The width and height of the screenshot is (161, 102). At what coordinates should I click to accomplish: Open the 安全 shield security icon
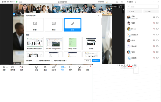pyautogui.click(x=36, y=68)
